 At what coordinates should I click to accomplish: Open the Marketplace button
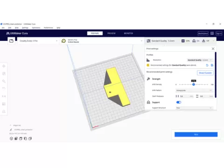click(203, 34)
